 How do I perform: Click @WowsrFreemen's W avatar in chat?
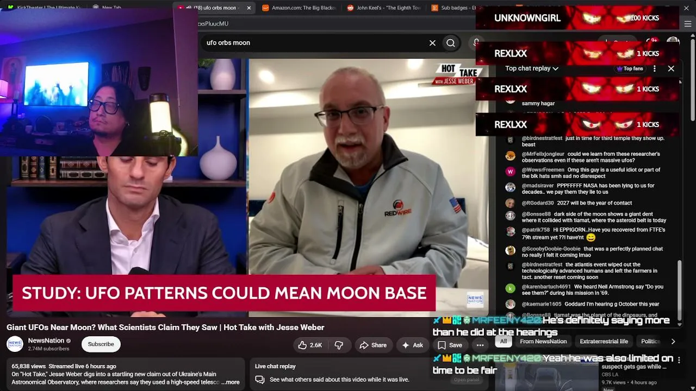510,172
